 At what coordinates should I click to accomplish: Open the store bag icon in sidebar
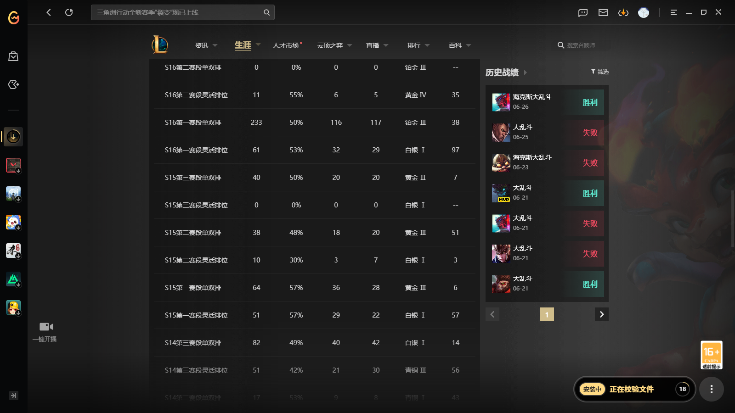(13, 56)
